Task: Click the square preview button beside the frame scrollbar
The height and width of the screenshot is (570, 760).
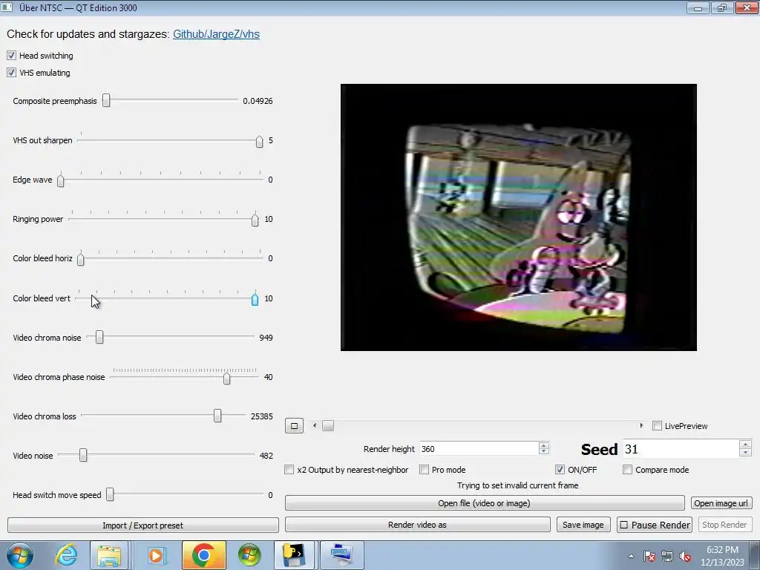Action: [294, 425]
